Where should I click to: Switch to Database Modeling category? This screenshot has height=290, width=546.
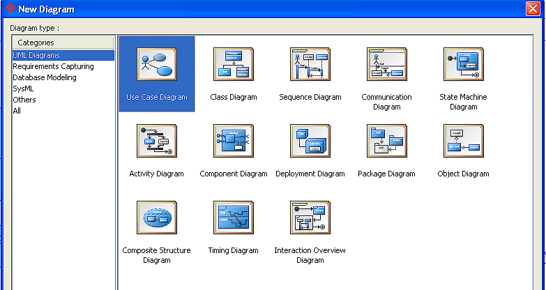[x=45, y=77]
